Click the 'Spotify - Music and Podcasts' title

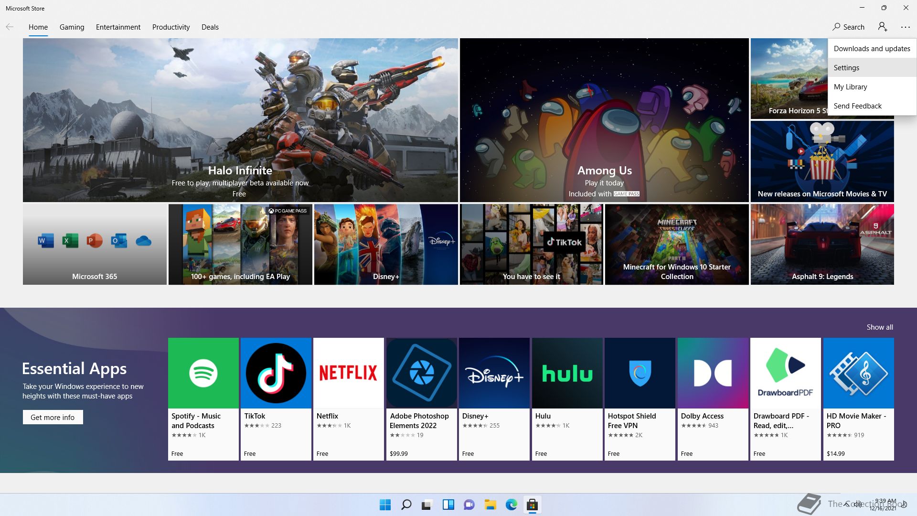pyautogui.click(x=196, y=420)
